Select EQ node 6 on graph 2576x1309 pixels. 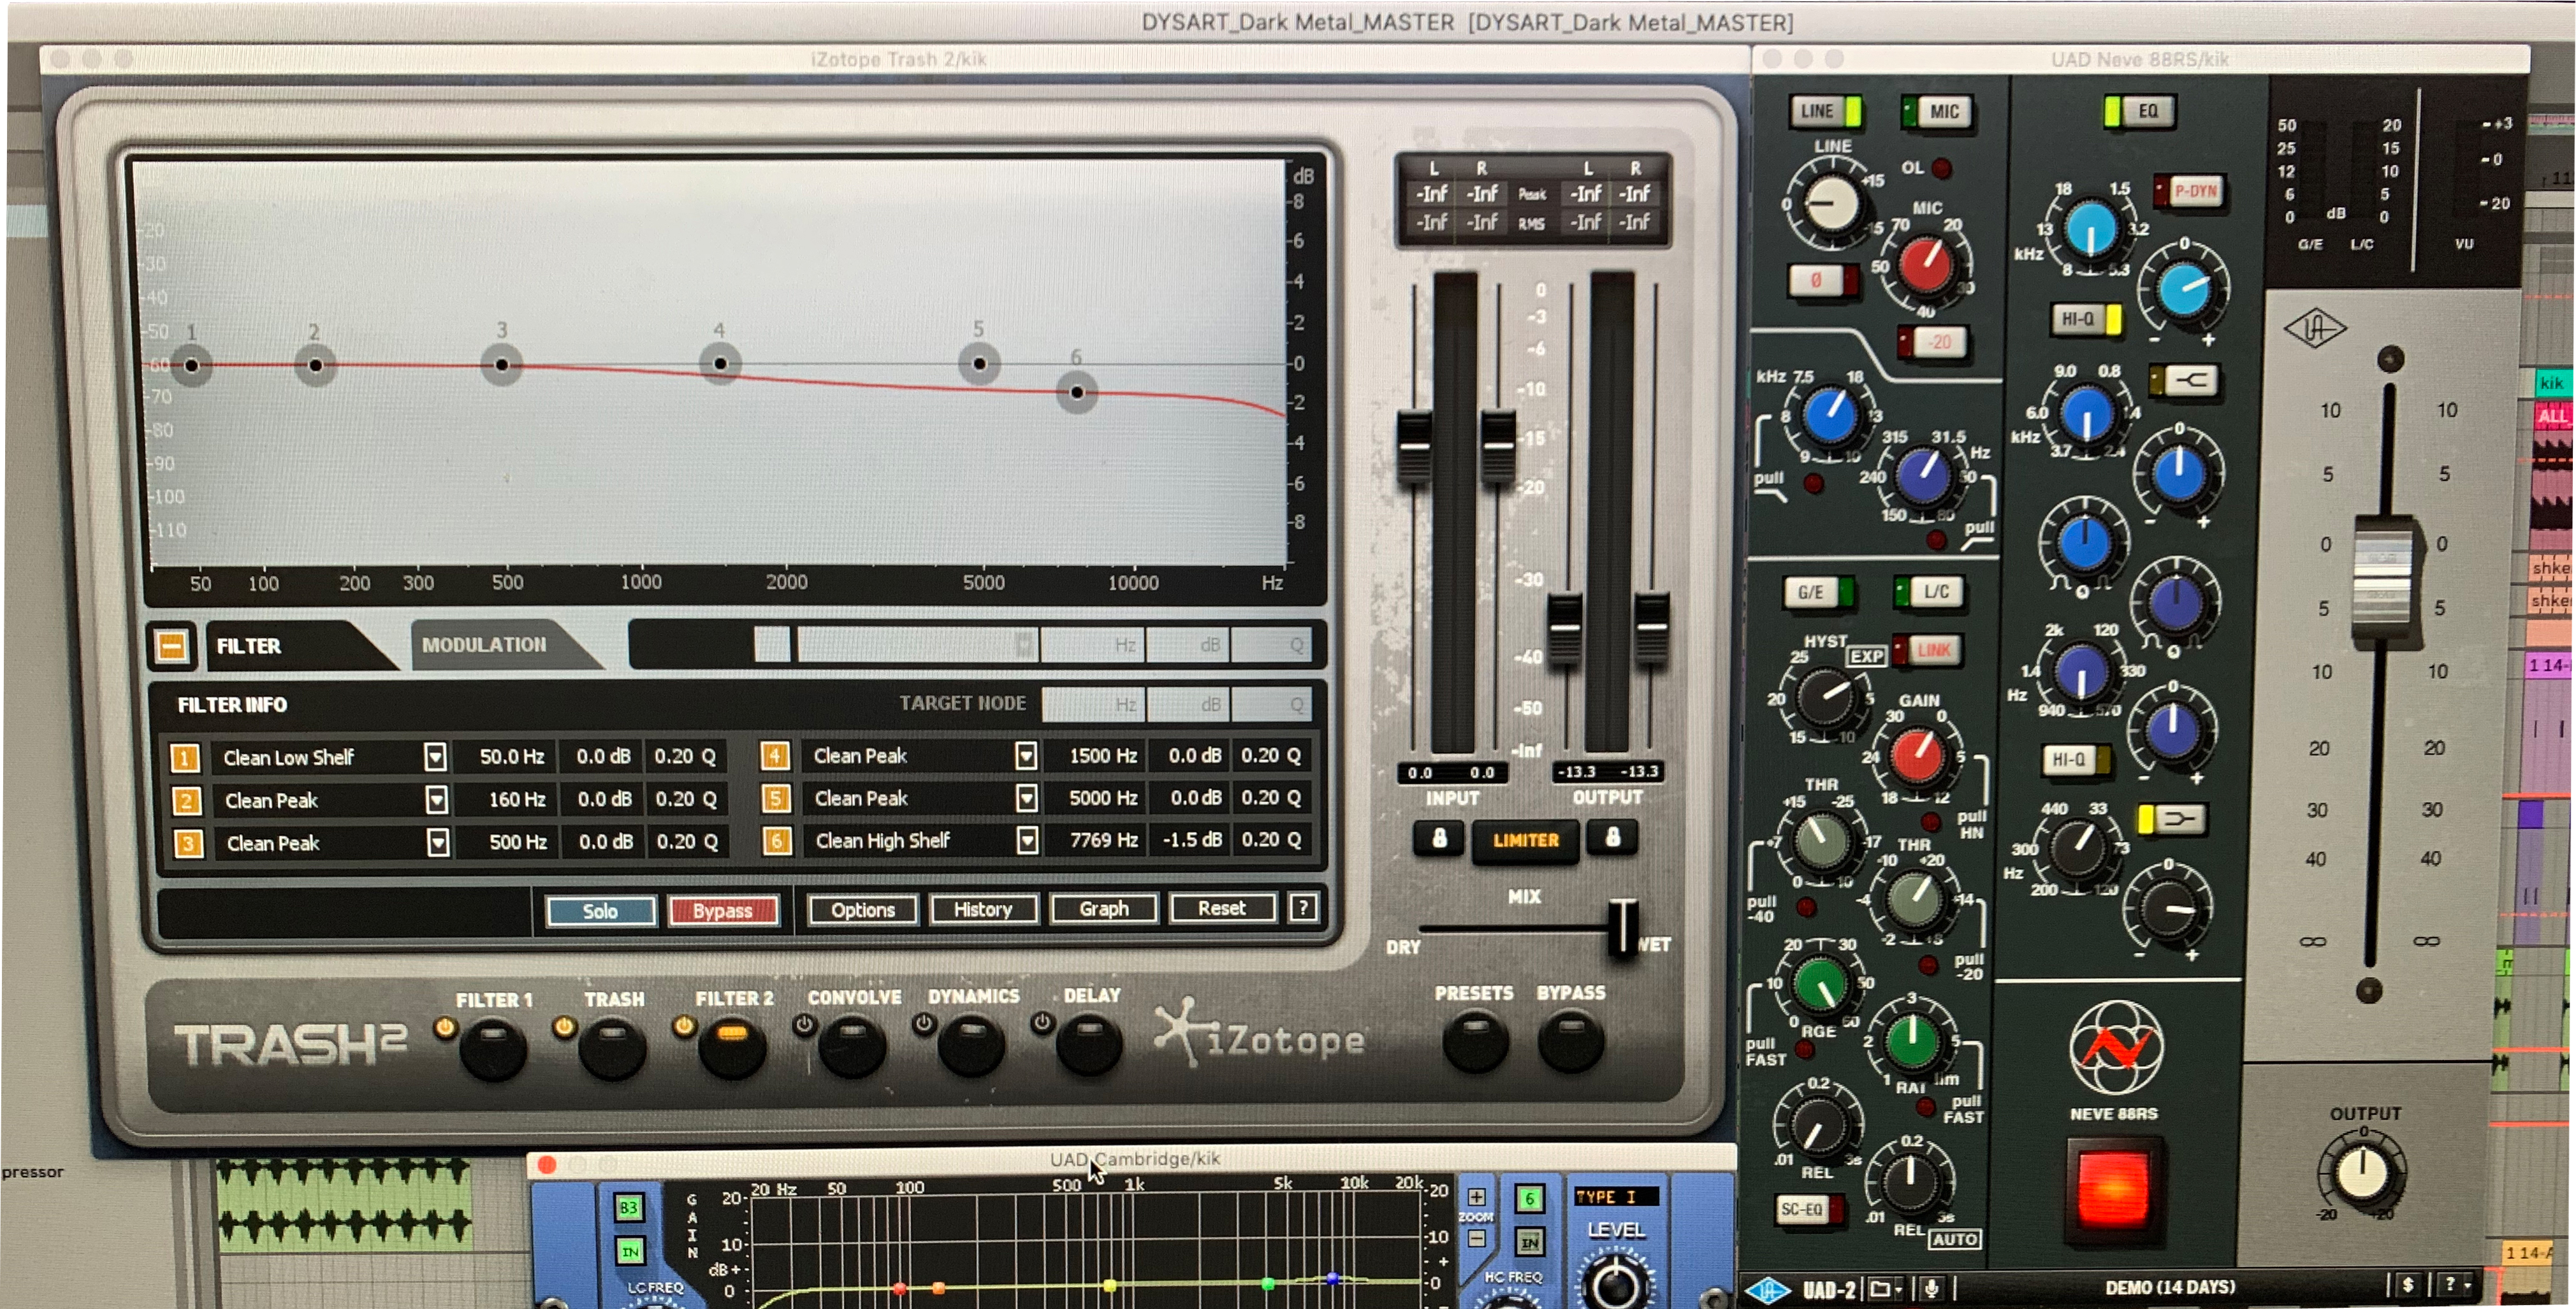pyautogui.click(x=1077, y=392)
